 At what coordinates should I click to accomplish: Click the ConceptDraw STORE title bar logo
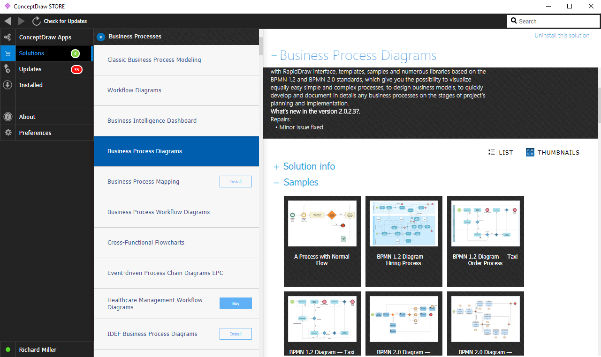(7, 7)
